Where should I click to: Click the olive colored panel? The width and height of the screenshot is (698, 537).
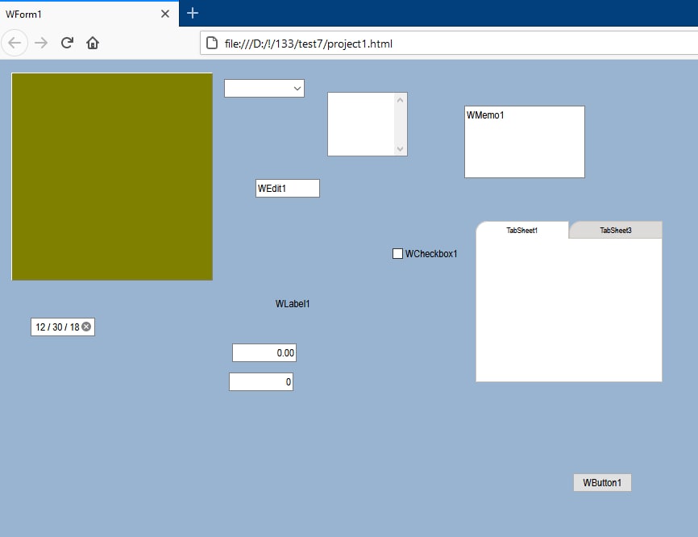pyautogui.click(x=112, y=177)
